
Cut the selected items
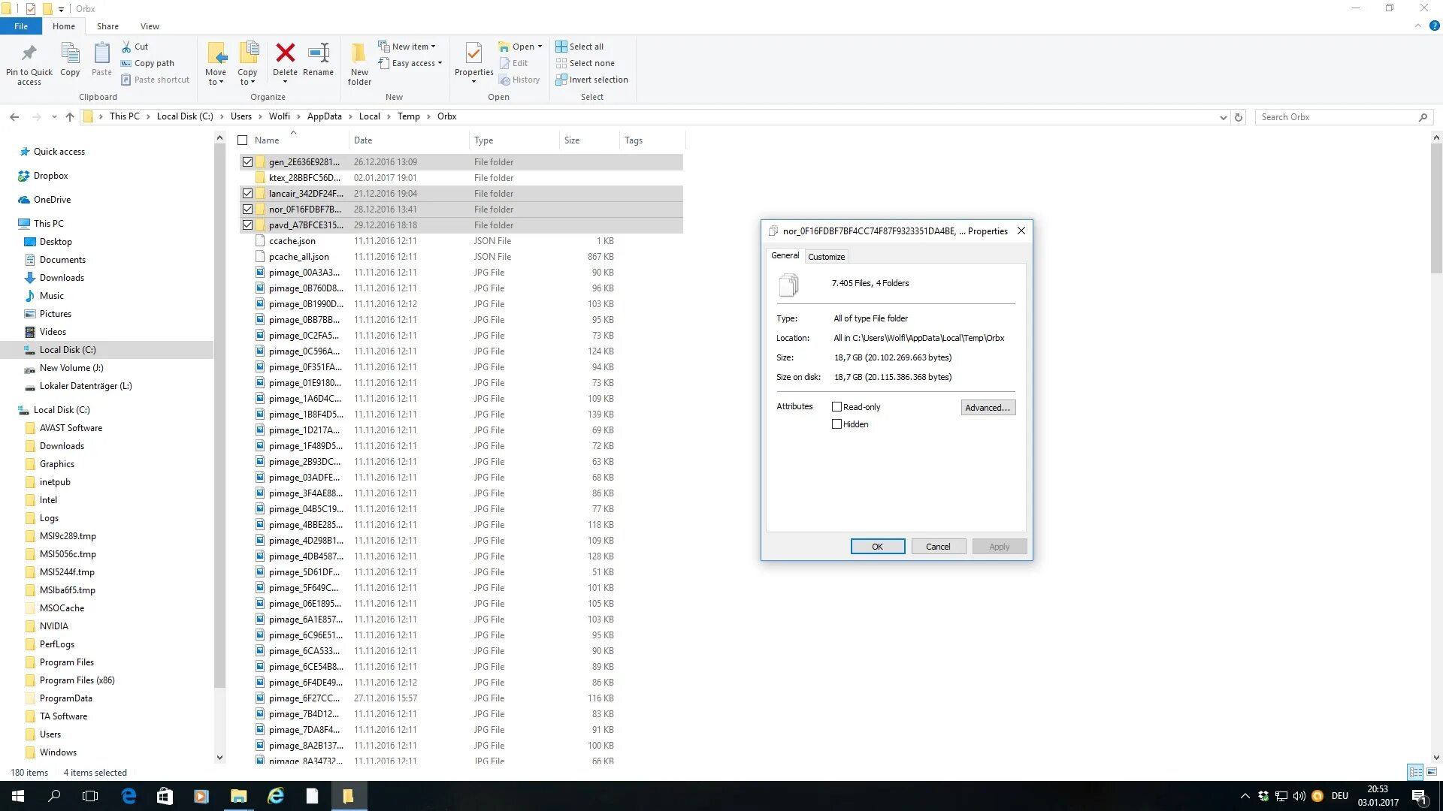click(x=135, y=47)
